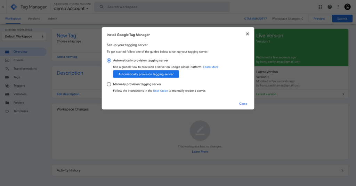Viewport: 356px width, 186px height.
Task: Click Edit description link
Action: pyautogui.click(x=68, y=94)
